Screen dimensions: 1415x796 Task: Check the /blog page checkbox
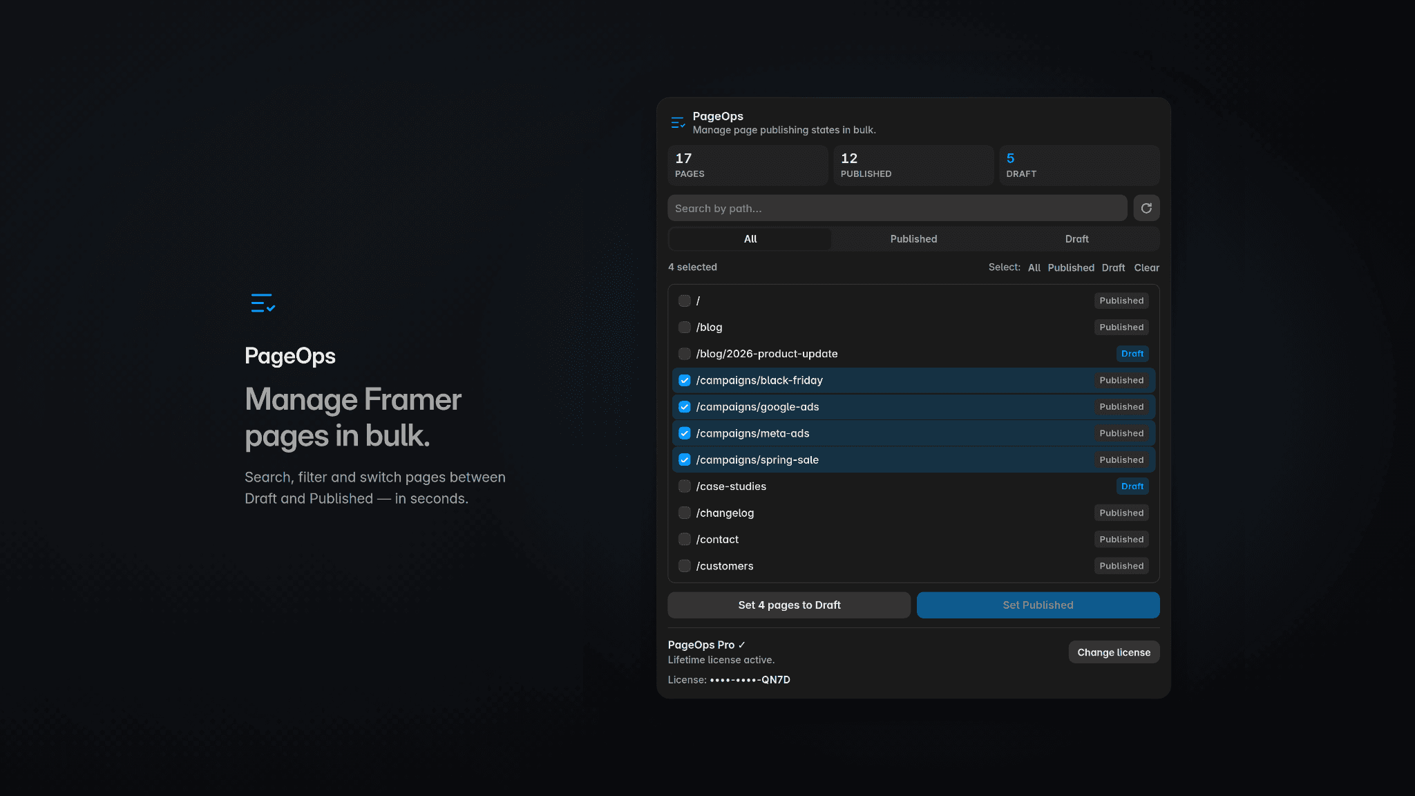(685, 328)
